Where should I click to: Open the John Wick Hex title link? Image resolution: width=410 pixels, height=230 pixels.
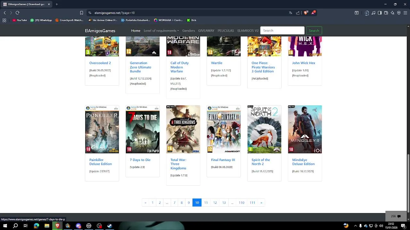click(x=304, y=63)
